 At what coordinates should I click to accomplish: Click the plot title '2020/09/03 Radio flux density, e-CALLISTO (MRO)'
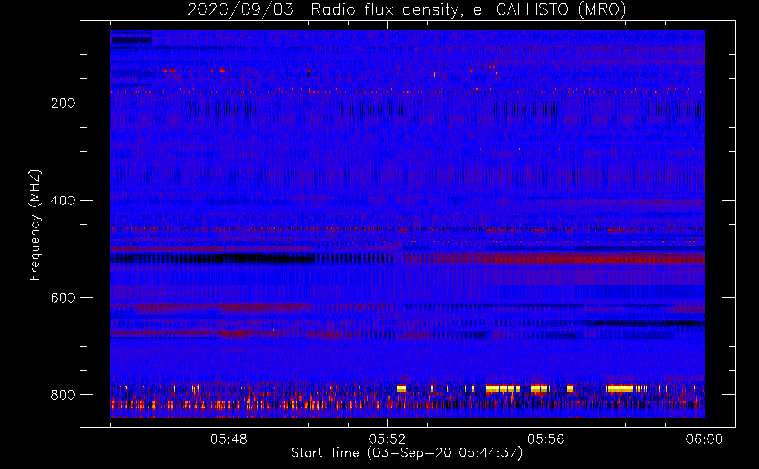(x=407, y=10)
